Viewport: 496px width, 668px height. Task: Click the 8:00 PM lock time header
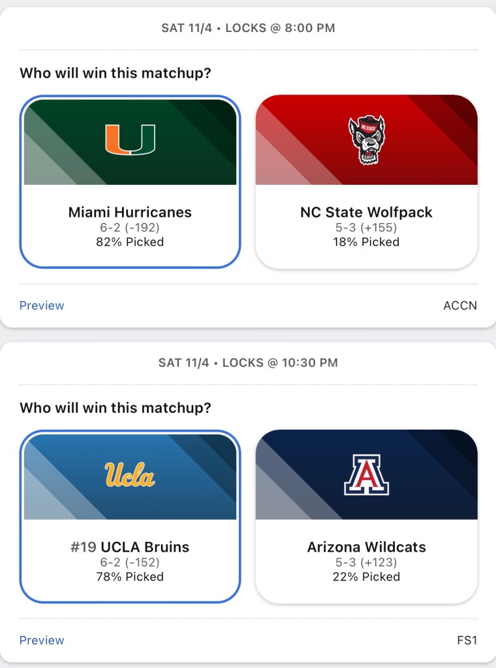(x=248, y=28)
